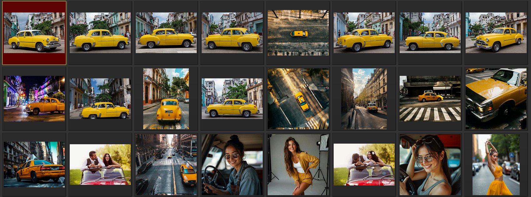The height and width of the screenshot is (197, 531).
Task: Select side-view yellow car with white car behind
Action: (166, 33)
